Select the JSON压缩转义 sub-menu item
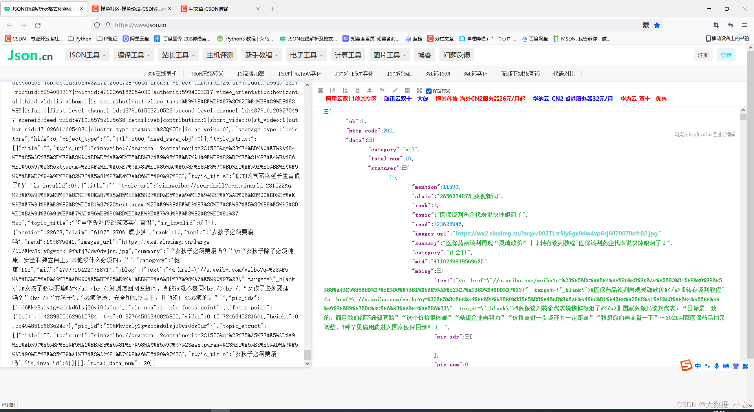This screenshot has width=754, height=412. 207,74
